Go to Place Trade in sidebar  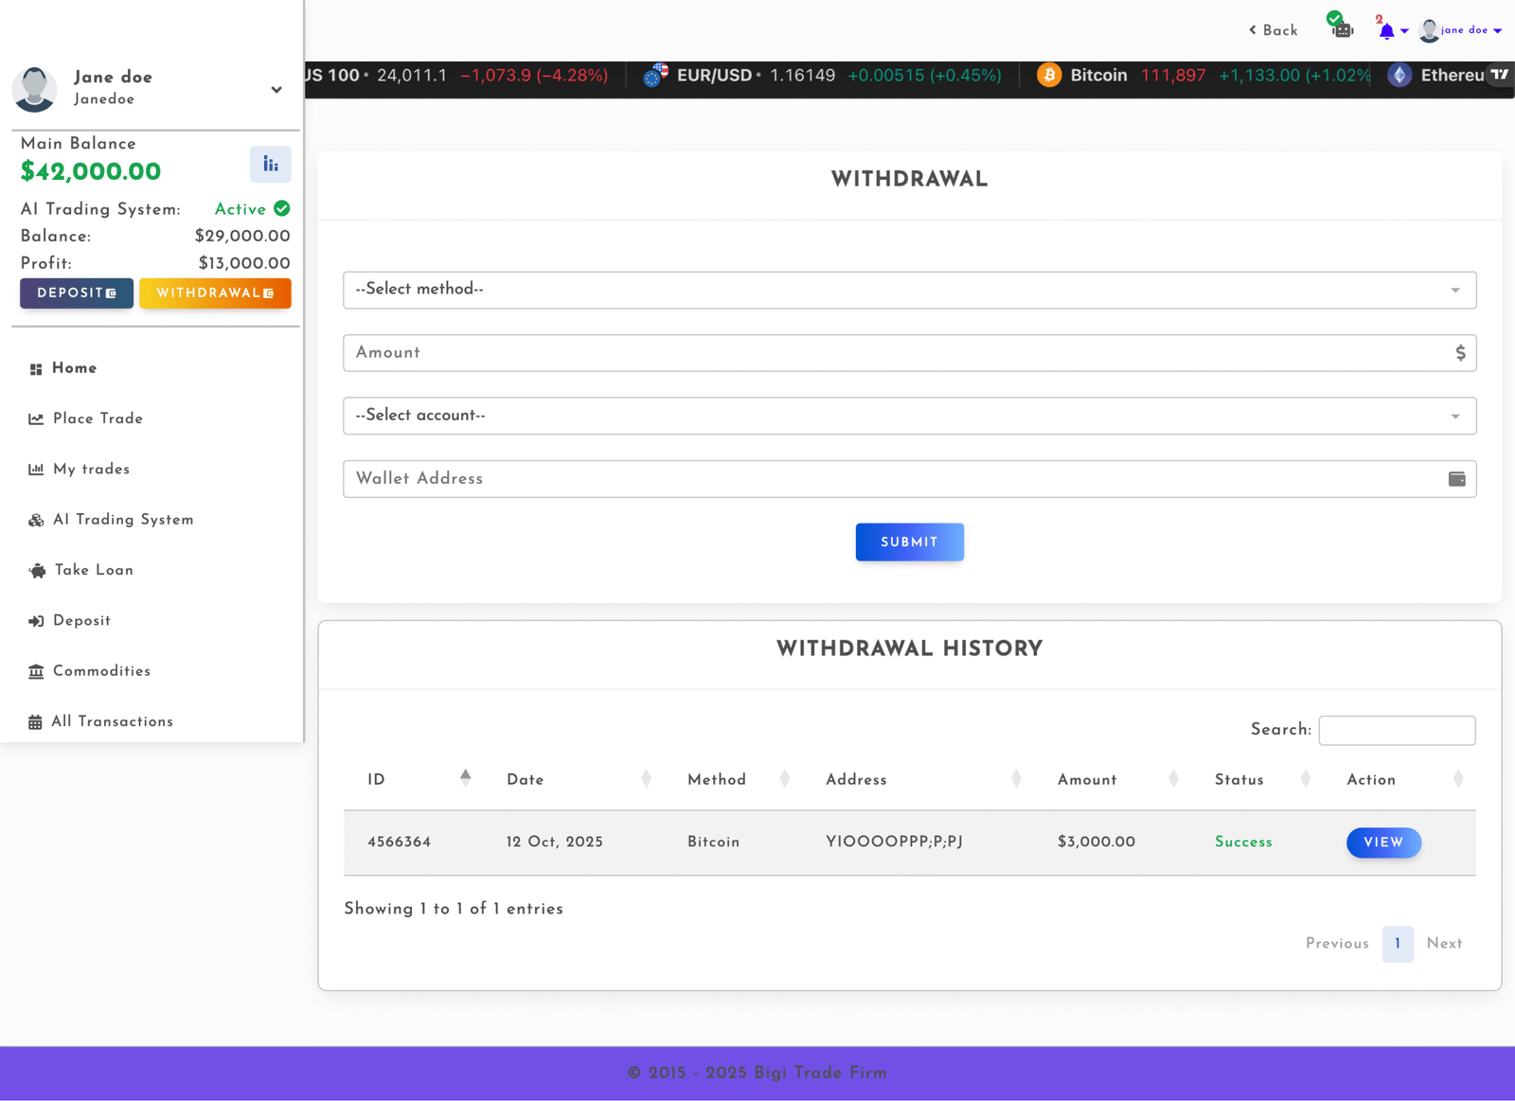click(98, 418)
